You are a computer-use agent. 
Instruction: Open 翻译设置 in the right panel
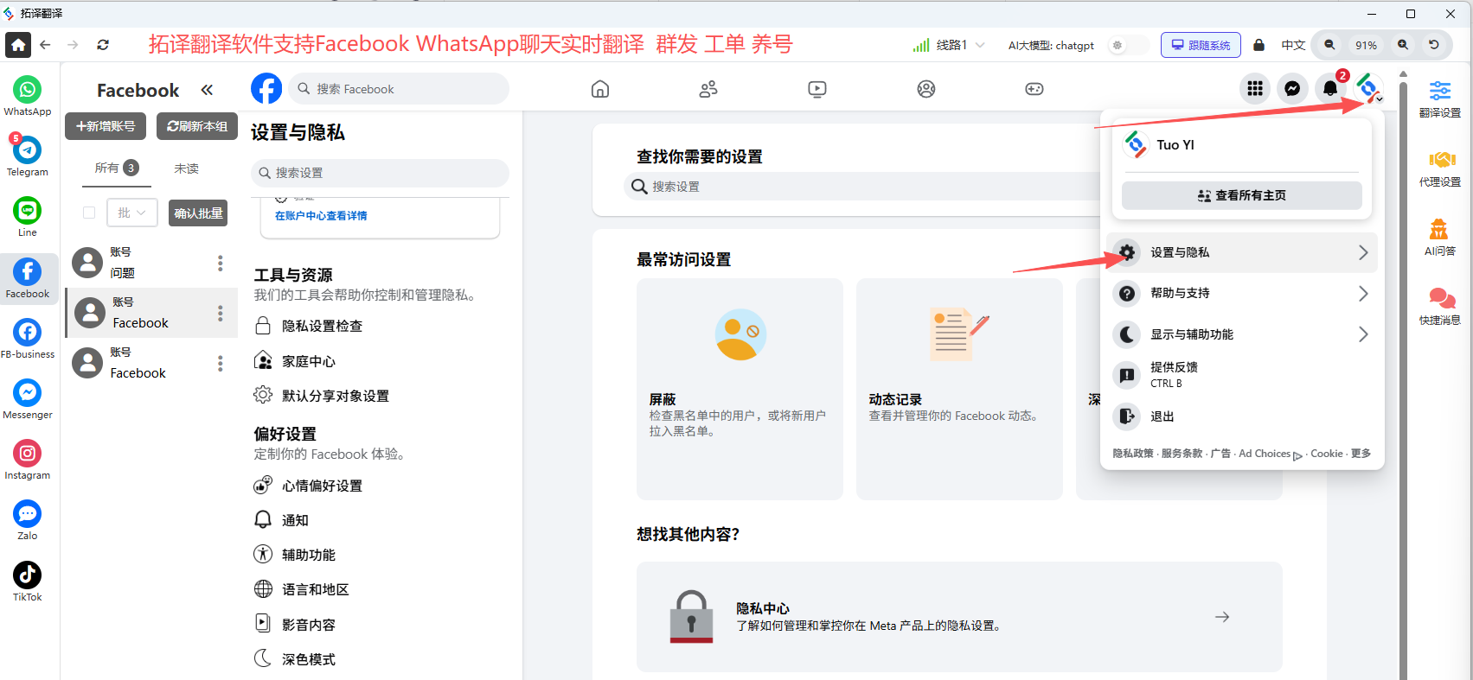pyautogui.click(x=1440, y=98)
